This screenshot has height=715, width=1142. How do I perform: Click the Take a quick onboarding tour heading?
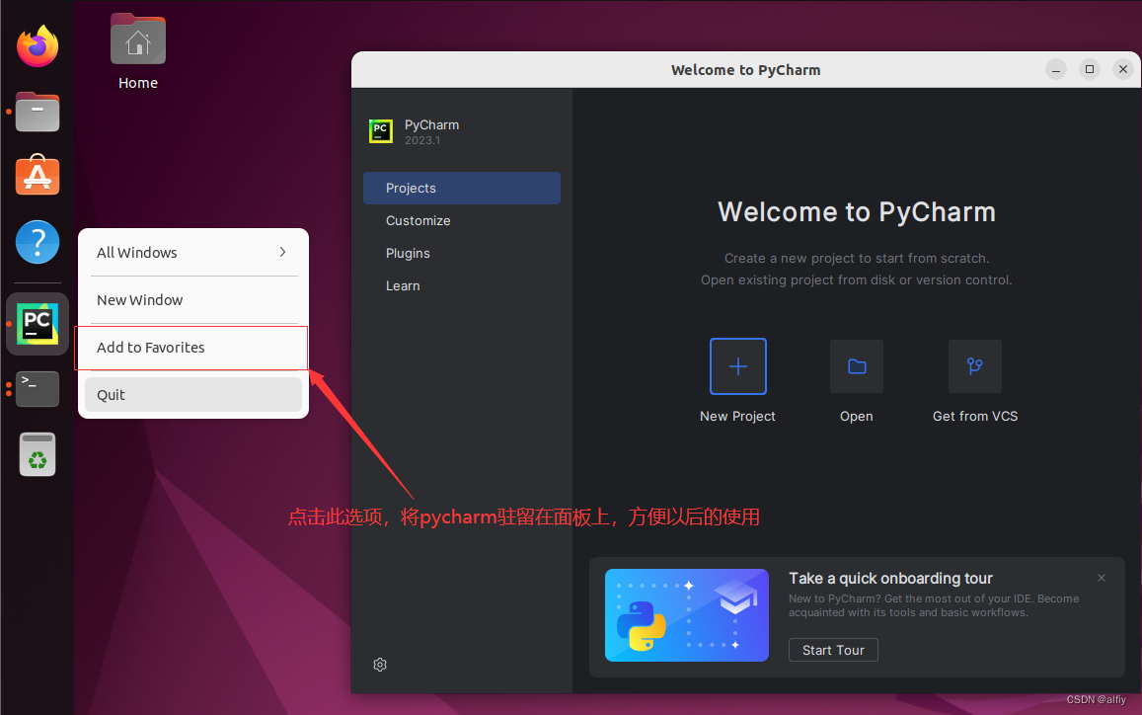890,578
